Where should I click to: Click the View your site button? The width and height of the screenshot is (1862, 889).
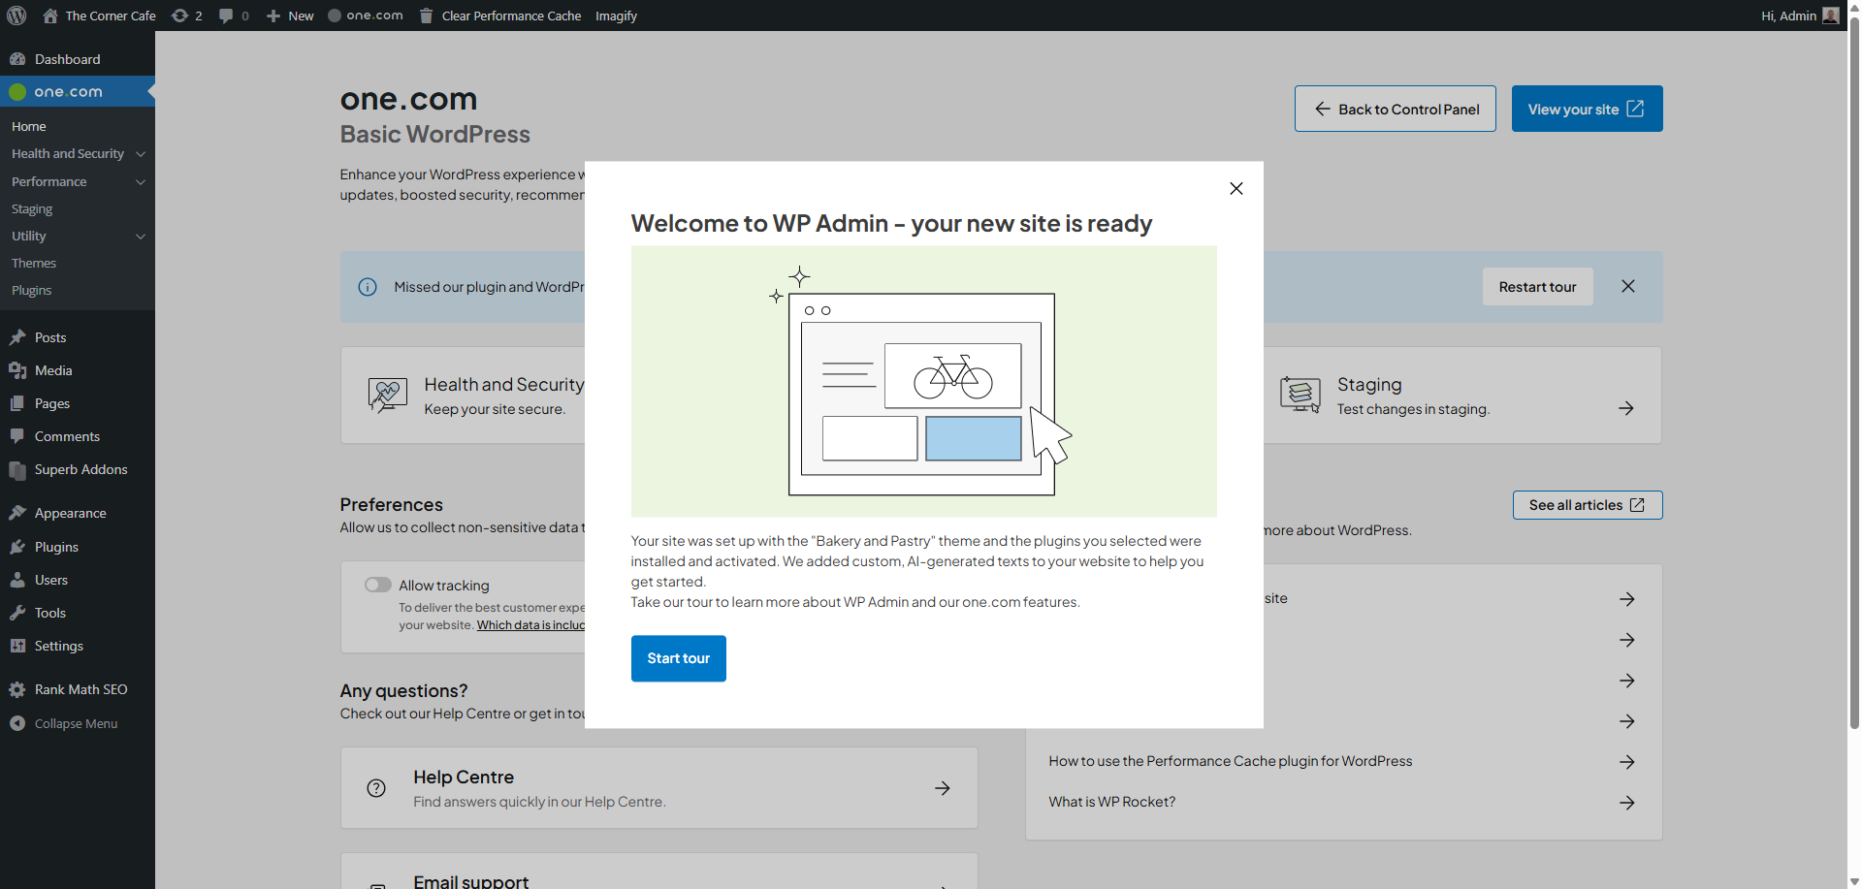pos(1587,109)
